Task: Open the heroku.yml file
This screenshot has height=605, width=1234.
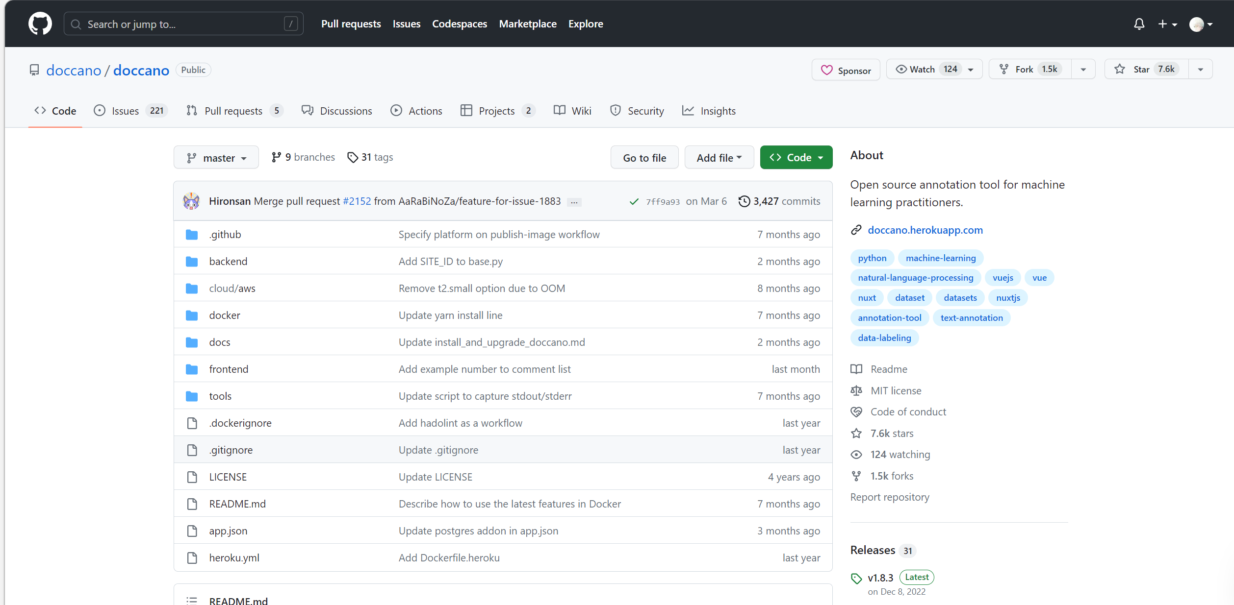Action: [234, 558]
